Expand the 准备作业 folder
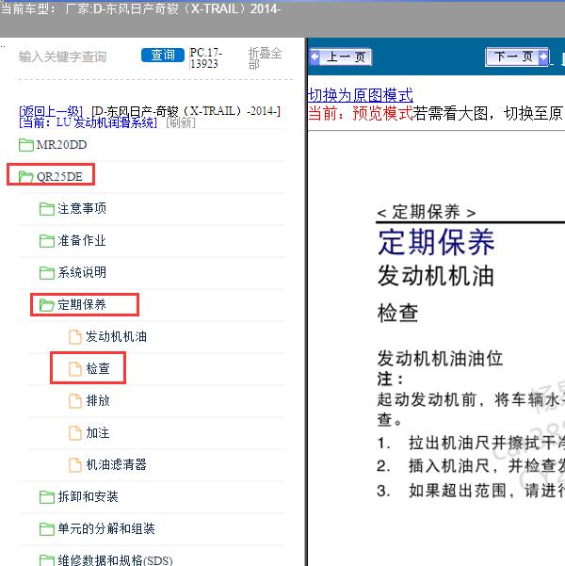Viewport: 565px width, 566px height. coord(82,240)
